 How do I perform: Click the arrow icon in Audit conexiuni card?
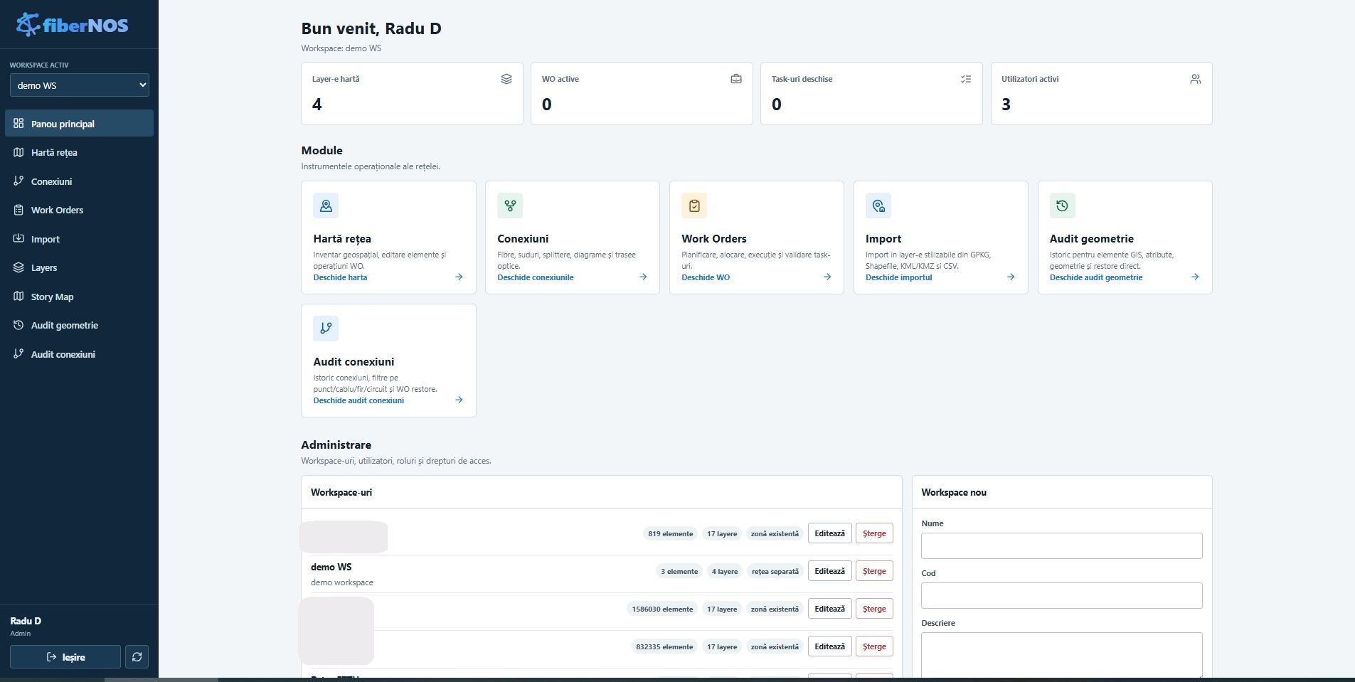(x=459, y=400)
